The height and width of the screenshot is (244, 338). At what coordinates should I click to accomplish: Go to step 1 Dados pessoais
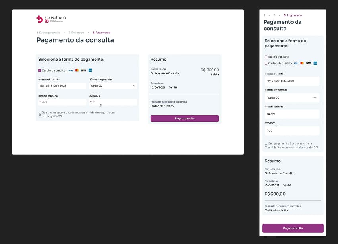(x=48, y=33)
